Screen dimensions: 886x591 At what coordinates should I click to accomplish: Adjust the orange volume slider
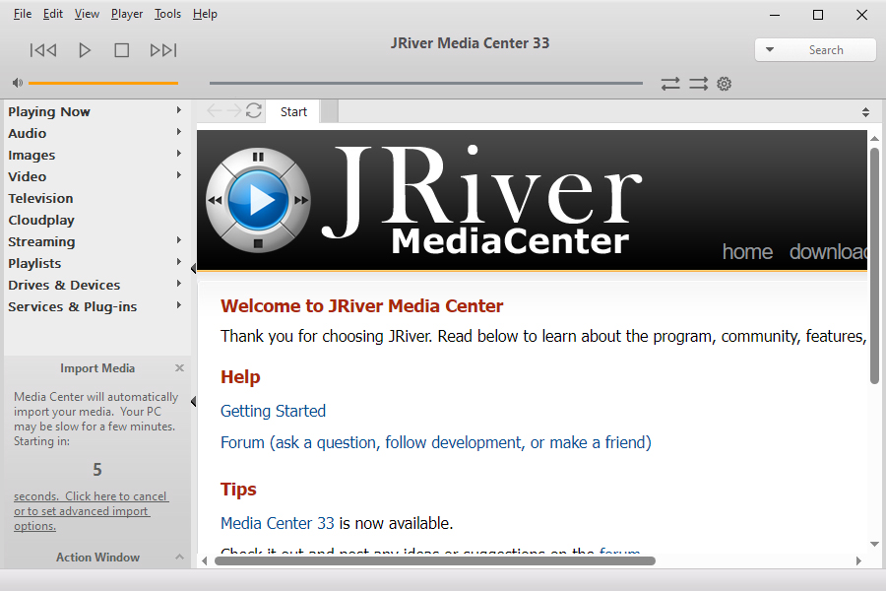103,83
